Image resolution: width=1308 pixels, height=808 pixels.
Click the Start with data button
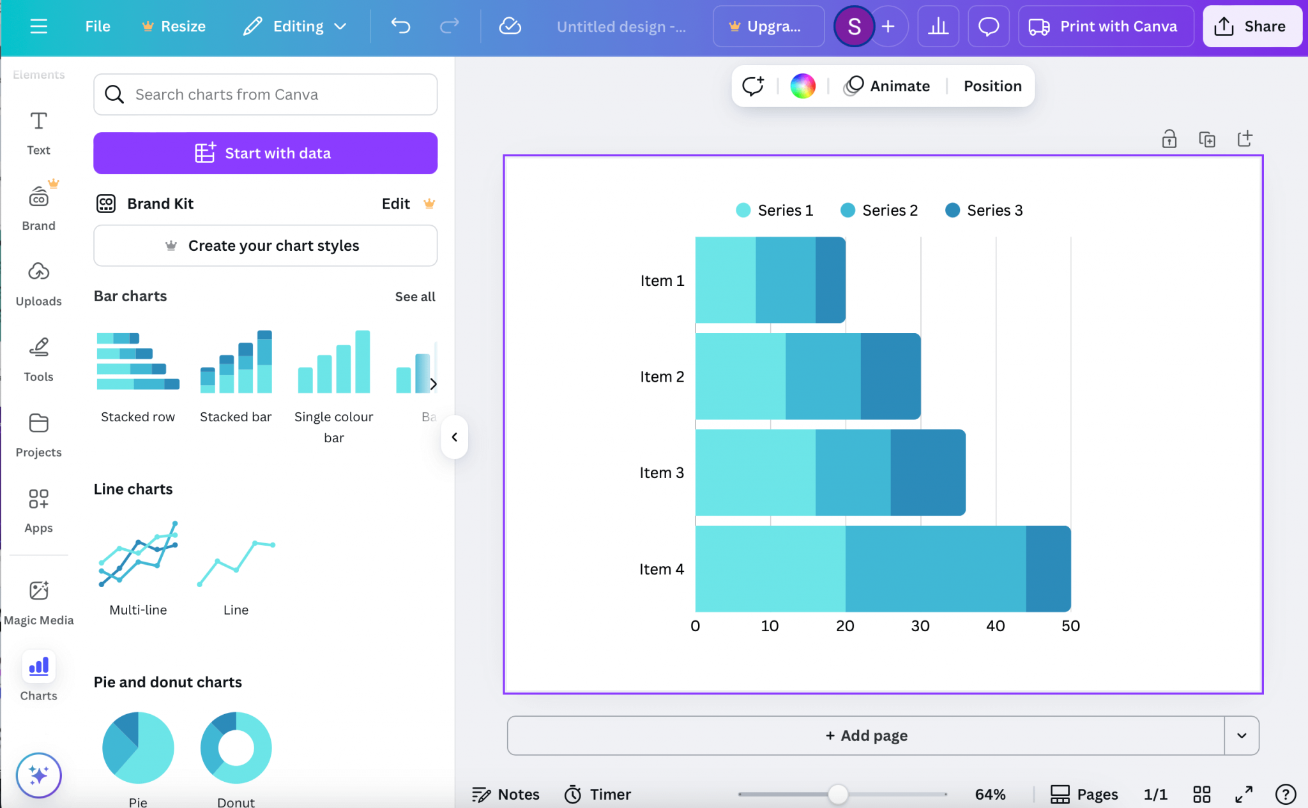click(x=264, y=153)
